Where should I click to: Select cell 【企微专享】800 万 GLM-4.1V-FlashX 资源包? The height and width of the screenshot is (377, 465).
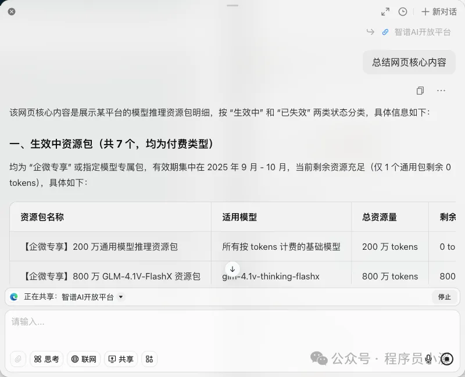[x=110, y=277]
